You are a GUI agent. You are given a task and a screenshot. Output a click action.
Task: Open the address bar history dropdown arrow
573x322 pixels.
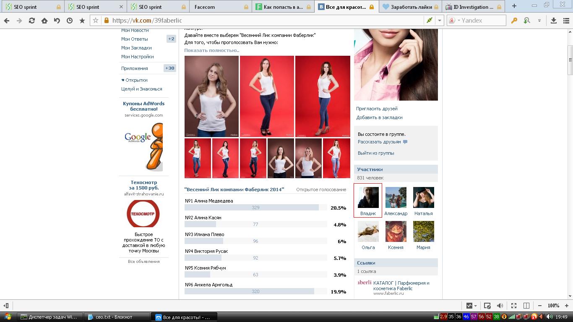pos(439,20)
